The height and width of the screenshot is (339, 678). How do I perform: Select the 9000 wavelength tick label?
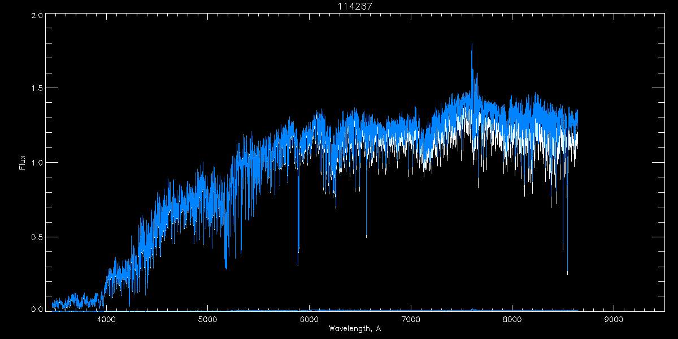[x=614, y=319]
